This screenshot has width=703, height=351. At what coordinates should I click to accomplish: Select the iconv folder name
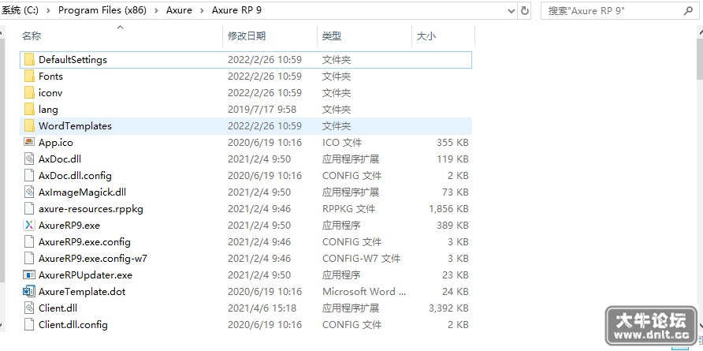click(50, 93)
